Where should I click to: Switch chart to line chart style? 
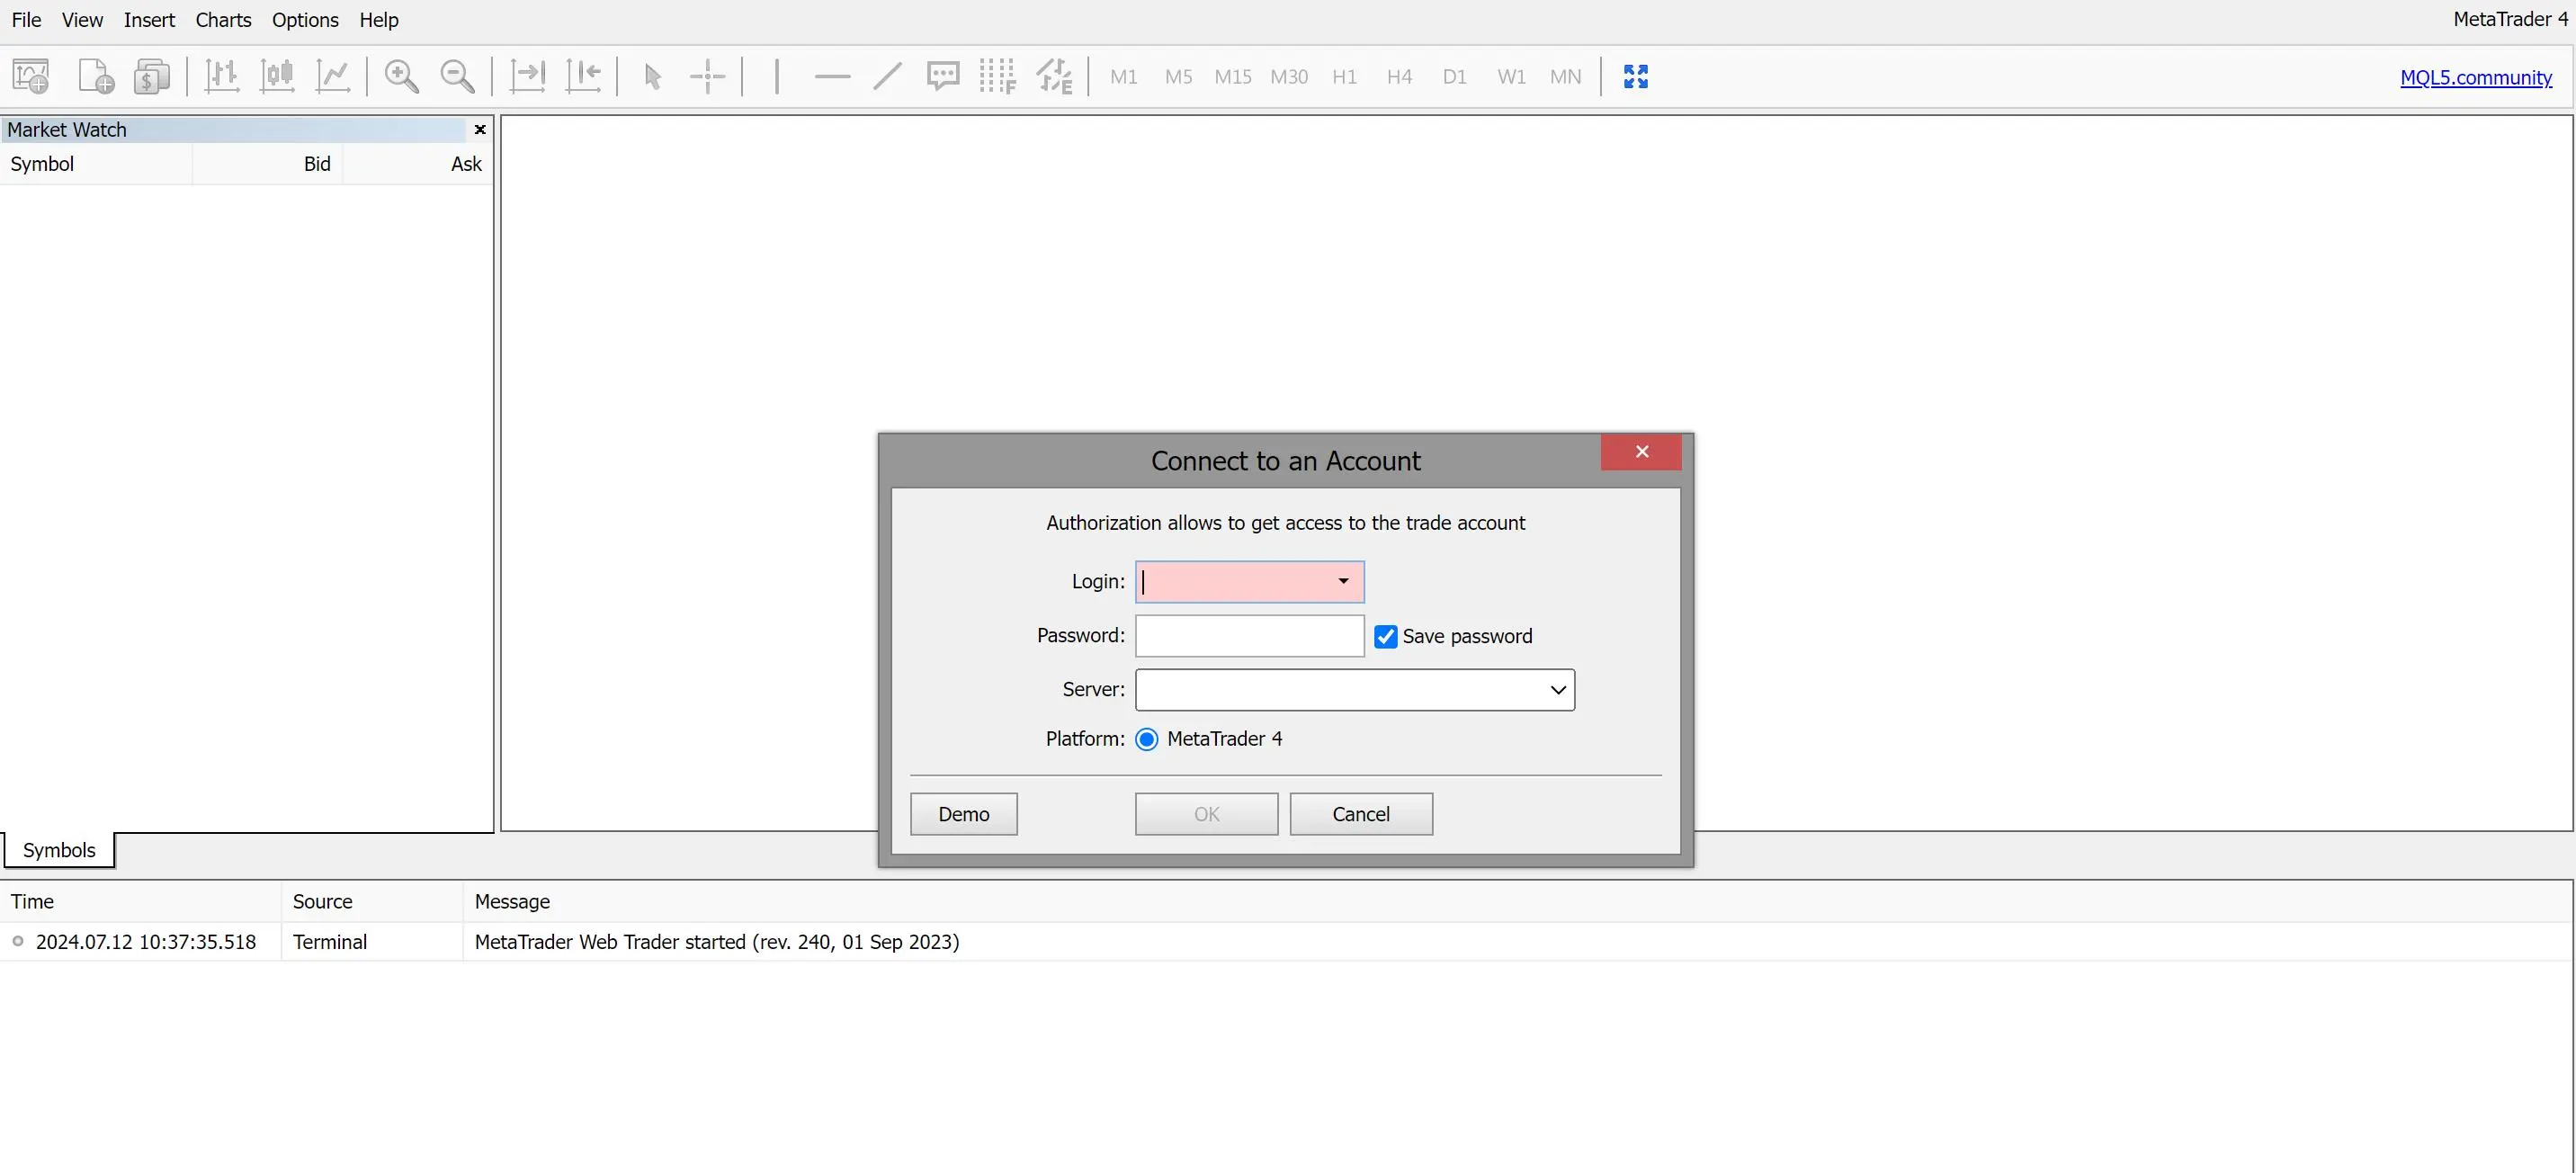pyautogui.click(x=333, y=77)
